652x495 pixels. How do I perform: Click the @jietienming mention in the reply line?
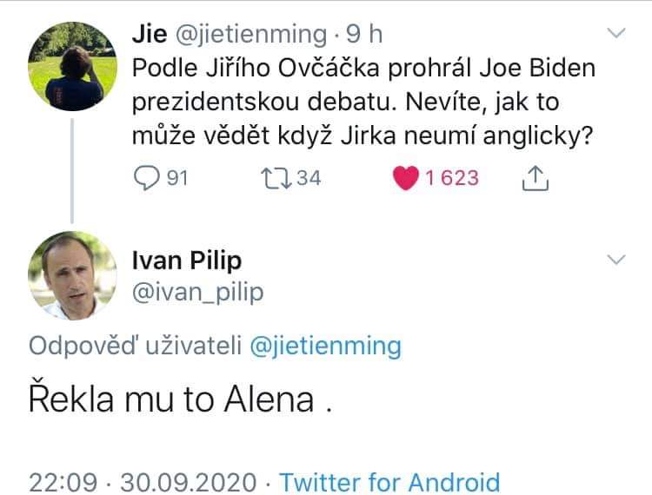(x=325, y=346)
